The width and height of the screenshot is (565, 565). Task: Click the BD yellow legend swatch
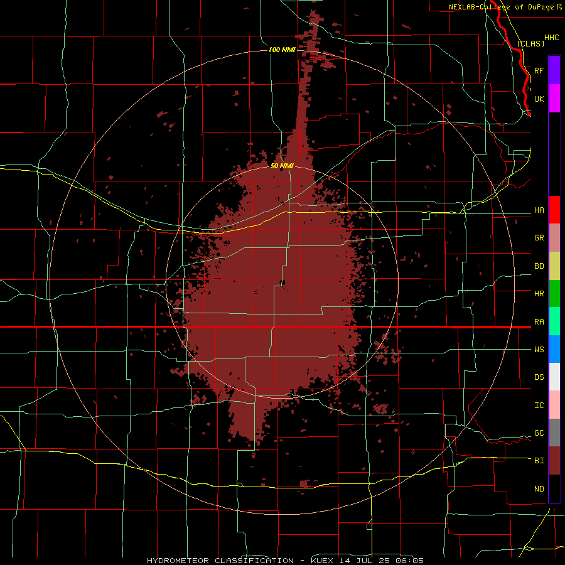point(554,266)
